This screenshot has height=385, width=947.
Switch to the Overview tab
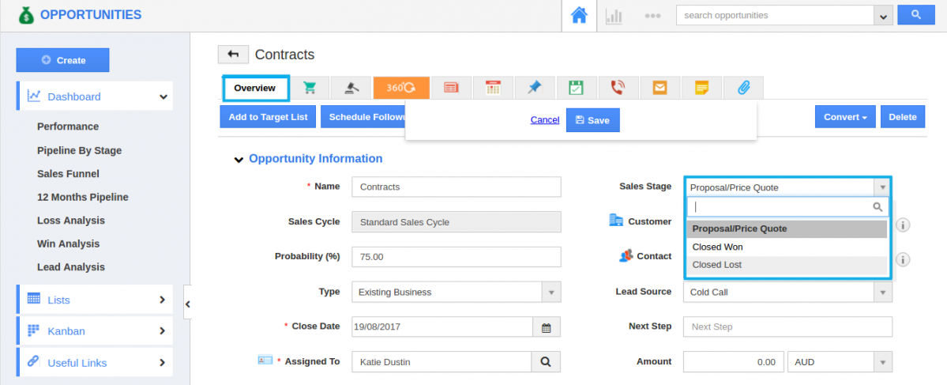255,88
